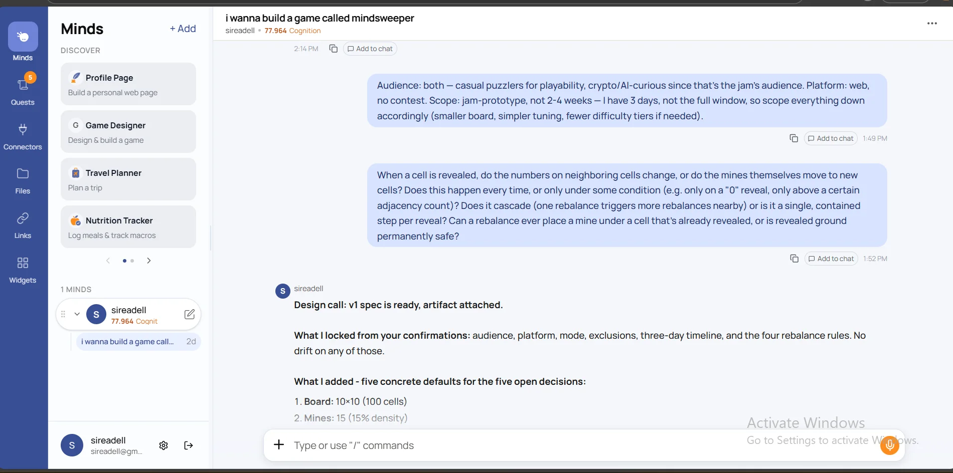Click the sireadell@gm... email text
Viewport: 953px width, 473px height.
tap(116, 451)
